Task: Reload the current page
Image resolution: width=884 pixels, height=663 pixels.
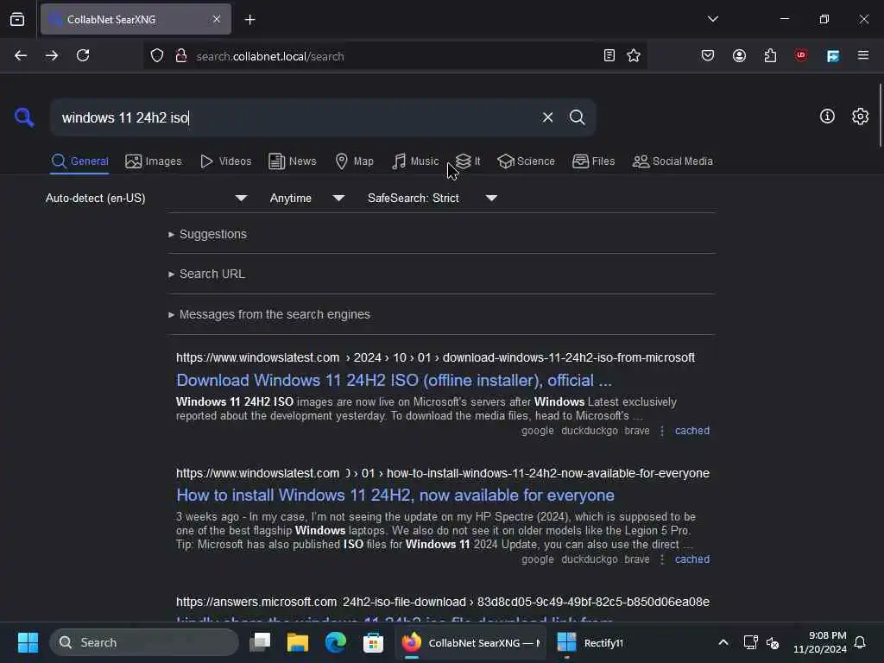Action: 83,56
